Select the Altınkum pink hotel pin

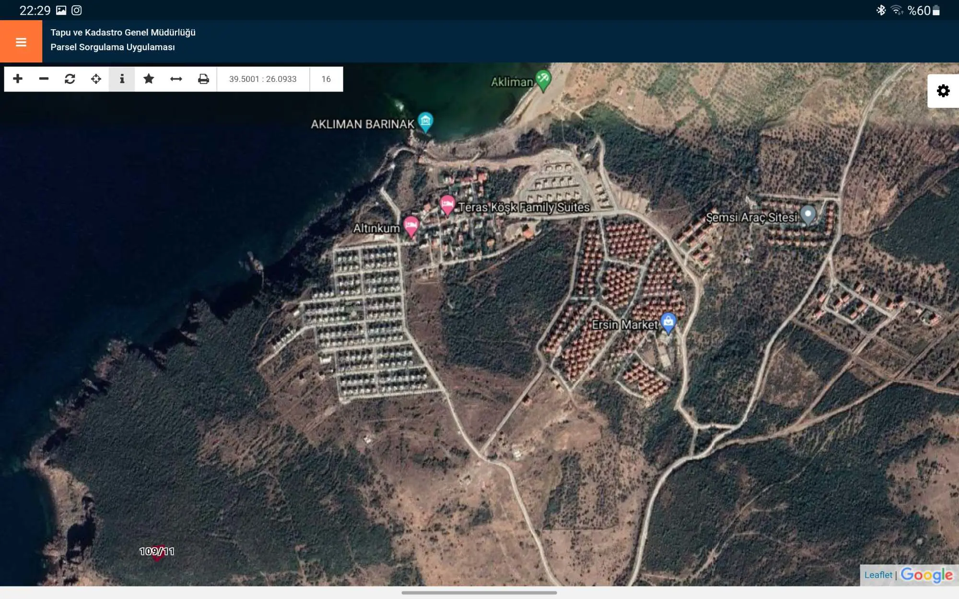click(x=411, y=227)
